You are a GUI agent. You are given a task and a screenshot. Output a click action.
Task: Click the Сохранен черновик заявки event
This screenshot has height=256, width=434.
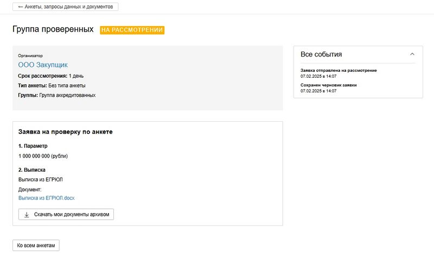[329, 85]
